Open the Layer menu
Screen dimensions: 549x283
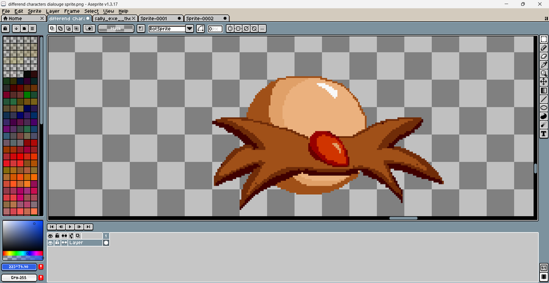tap(52, 11)
